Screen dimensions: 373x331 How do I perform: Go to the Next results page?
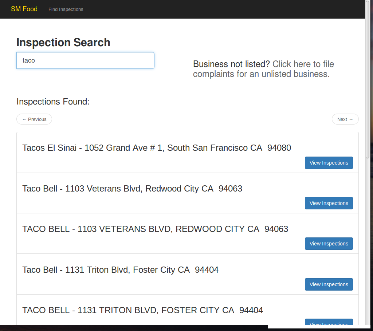coord(345,119)
